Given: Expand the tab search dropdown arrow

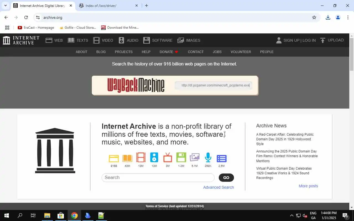Looking at the screenshot, I should coord(5,6).
